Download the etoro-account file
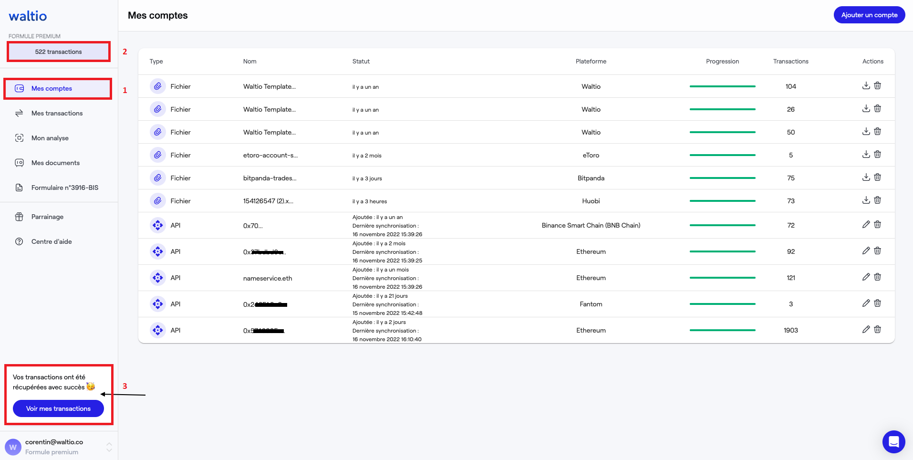 click(x=866, y=154)
